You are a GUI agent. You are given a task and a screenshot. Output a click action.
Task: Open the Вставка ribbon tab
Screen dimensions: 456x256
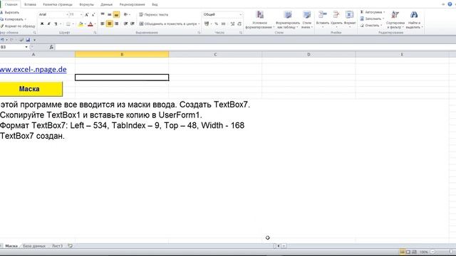30,5
